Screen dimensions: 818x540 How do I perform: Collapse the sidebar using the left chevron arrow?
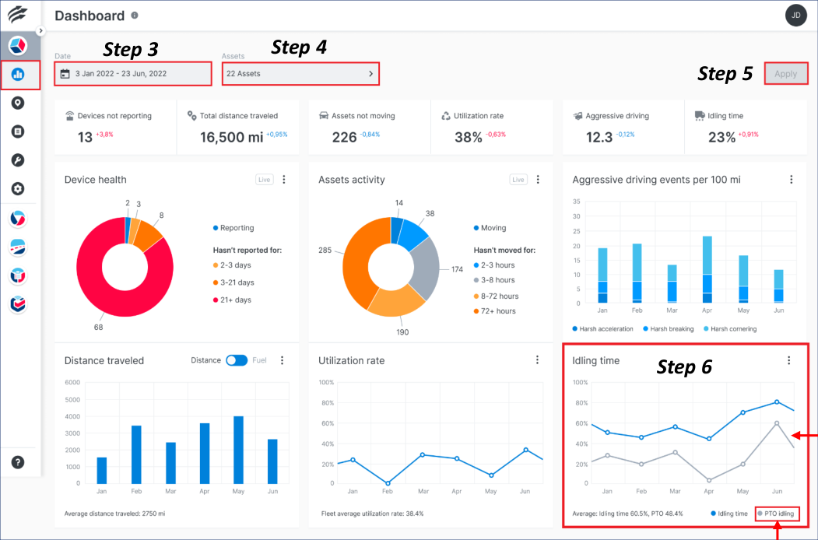[x=40, y=30]
